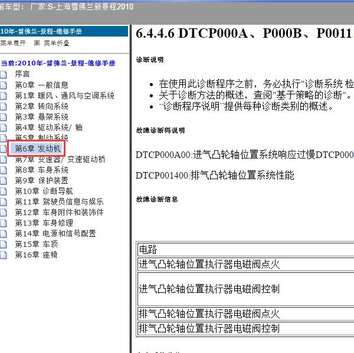Click the page icon beside 第5章 制动系统
354x353 pixels.
(4, 138)
